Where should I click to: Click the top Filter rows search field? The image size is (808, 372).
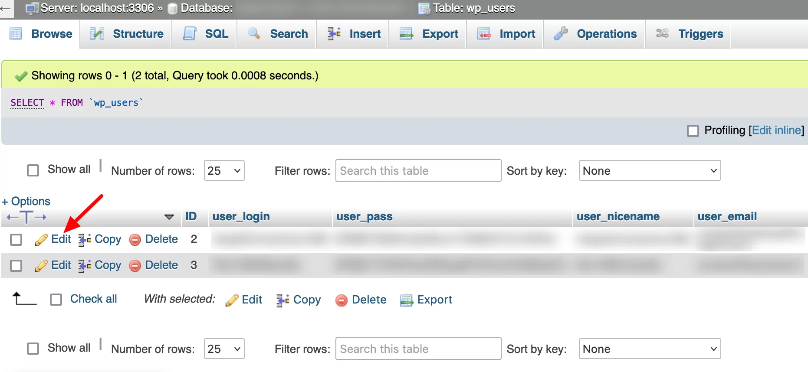418,170
